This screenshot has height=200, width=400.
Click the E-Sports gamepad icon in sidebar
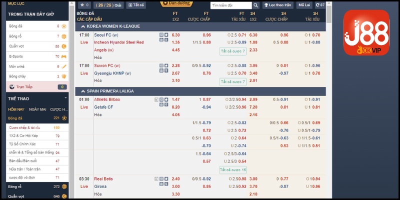tap(64, 56)
